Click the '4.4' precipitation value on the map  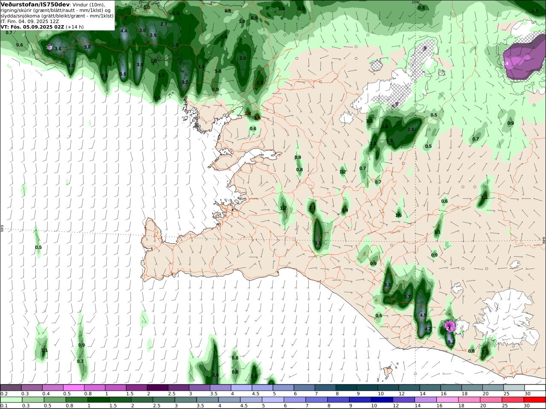(x=124, y=31)
